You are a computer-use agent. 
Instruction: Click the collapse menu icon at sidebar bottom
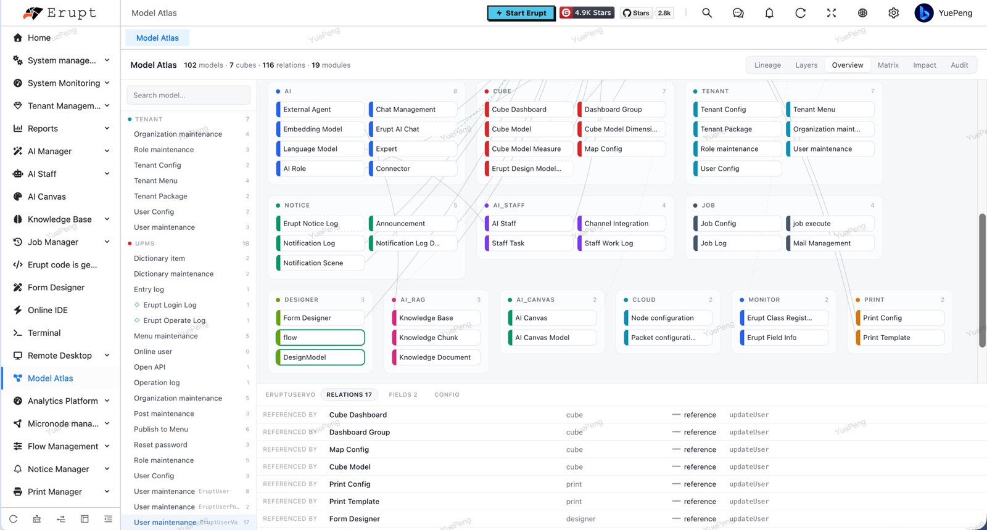[x=108, y=519]
